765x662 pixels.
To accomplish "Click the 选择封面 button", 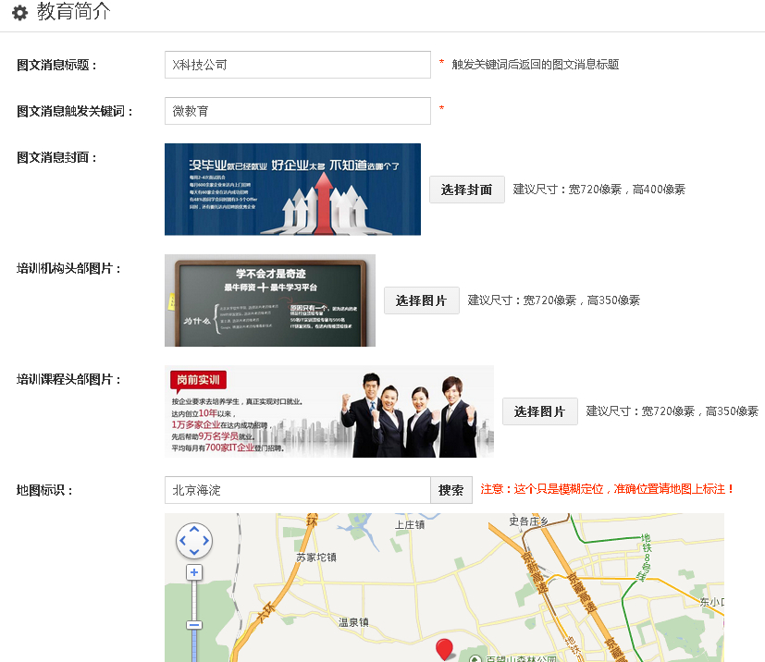I will coord(466,190).
